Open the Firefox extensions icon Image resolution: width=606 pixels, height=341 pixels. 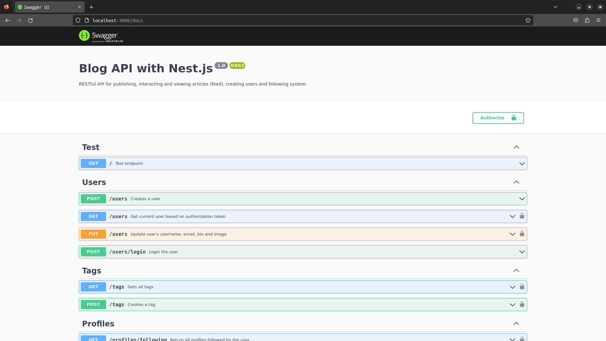point(587,21)
